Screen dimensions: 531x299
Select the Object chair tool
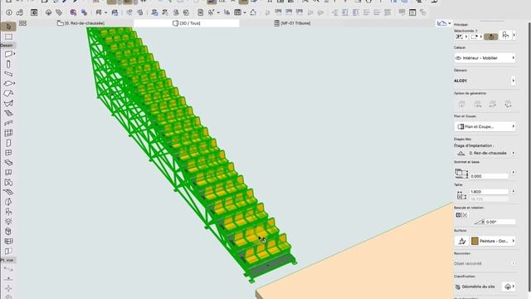click(8, 212)
